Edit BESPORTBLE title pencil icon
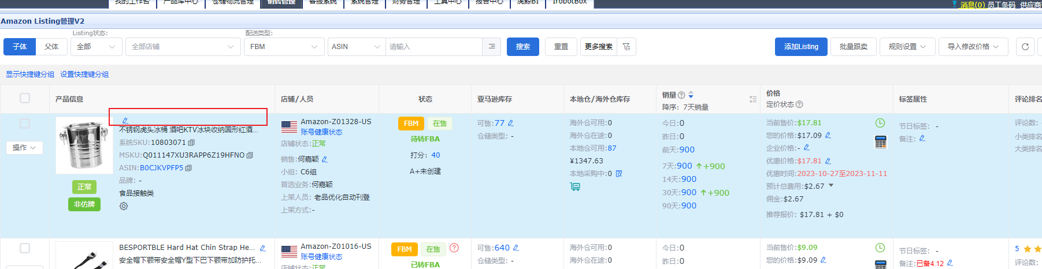This screenshot has width=1042, height=269. [263, 248]
